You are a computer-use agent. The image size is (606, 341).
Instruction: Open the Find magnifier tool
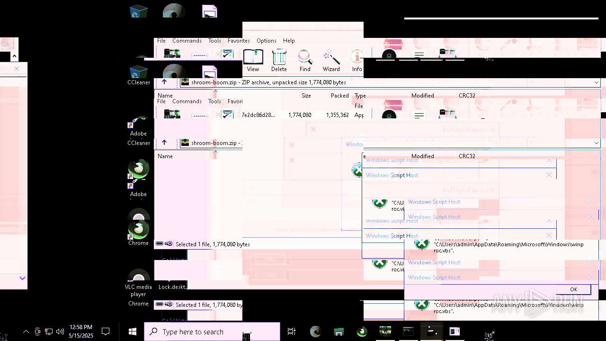305,61
